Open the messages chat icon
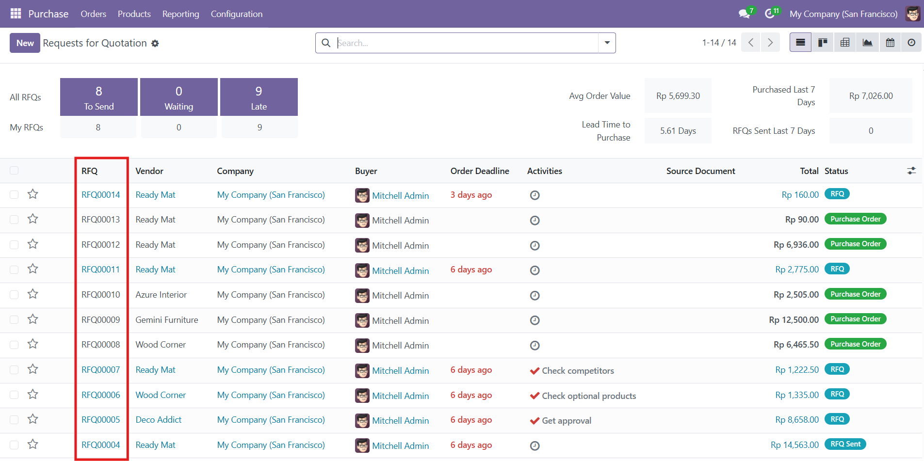Image resolution: width=924 pixels, height=461 pixels. click(x=744, y=14)
